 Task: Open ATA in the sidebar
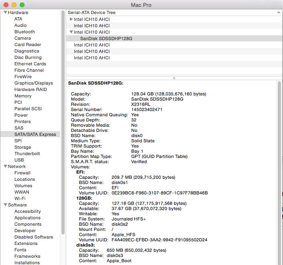[x=18, y=19]
